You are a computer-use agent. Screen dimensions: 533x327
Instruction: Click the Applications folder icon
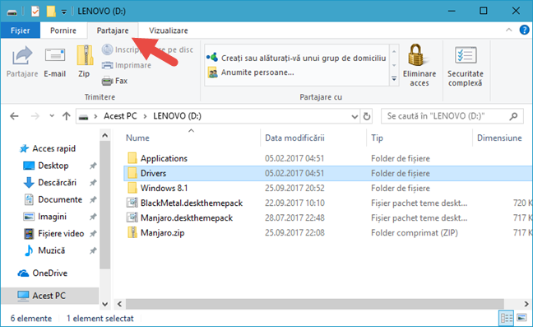[x=132, y=158]
